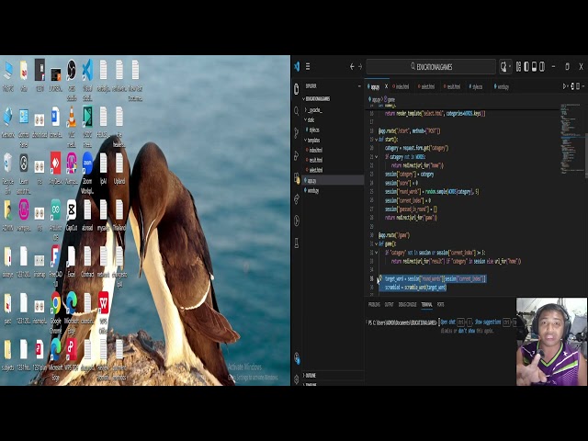Click the lightbulb code action icon
The height and width of the screenshot is (441, 588).
coord(379,277)
